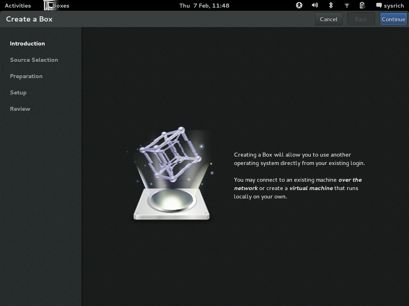Open the Boxes application menu
The width and height of the screenshot is (409, 306).
pyautogui.click(x=56, y=6)
